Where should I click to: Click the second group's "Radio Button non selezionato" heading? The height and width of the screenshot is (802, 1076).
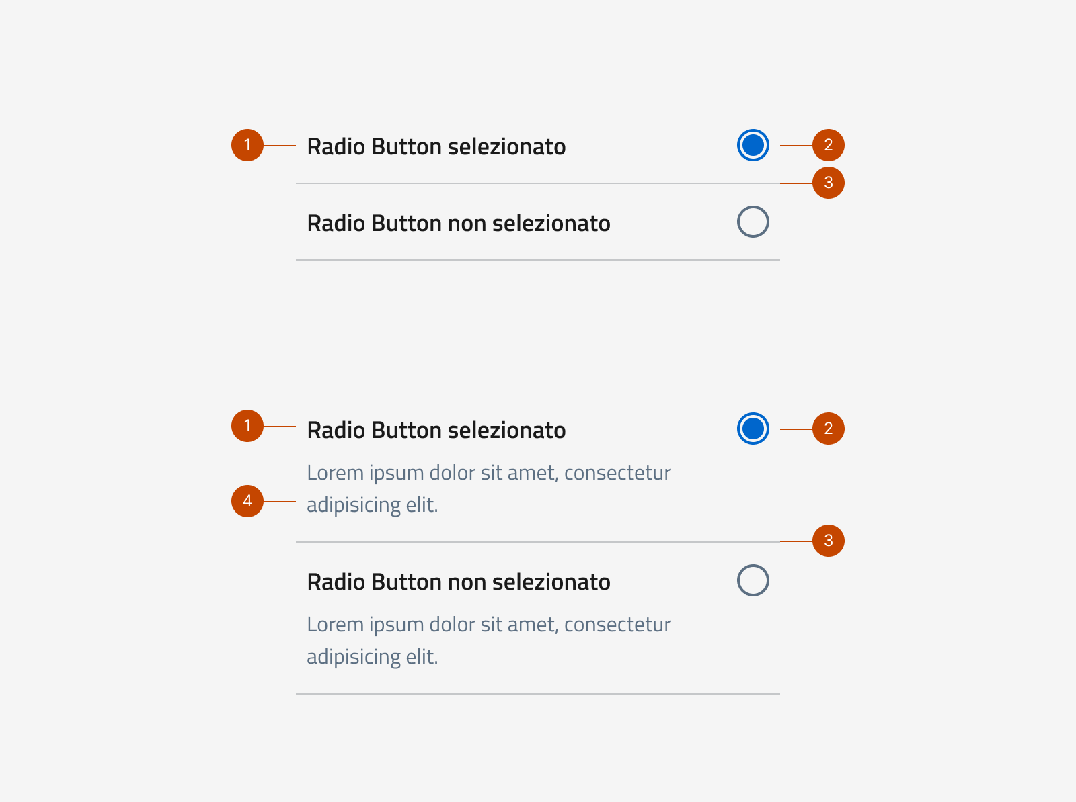(x=459, y=582)
